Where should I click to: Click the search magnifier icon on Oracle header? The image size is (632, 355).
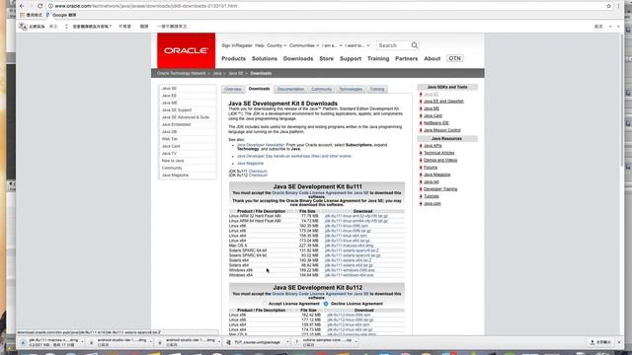[415, 45]
